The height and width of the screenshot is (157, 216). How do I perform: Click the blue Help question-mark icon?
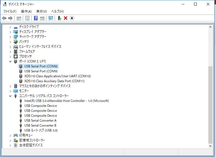(36, 18)
